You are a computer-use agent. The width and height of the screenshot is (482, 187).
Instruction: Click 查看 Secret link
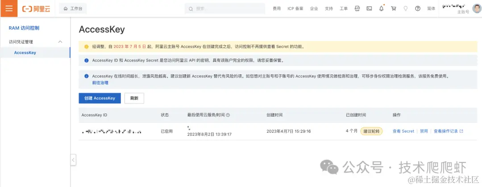tap(403, 131)
